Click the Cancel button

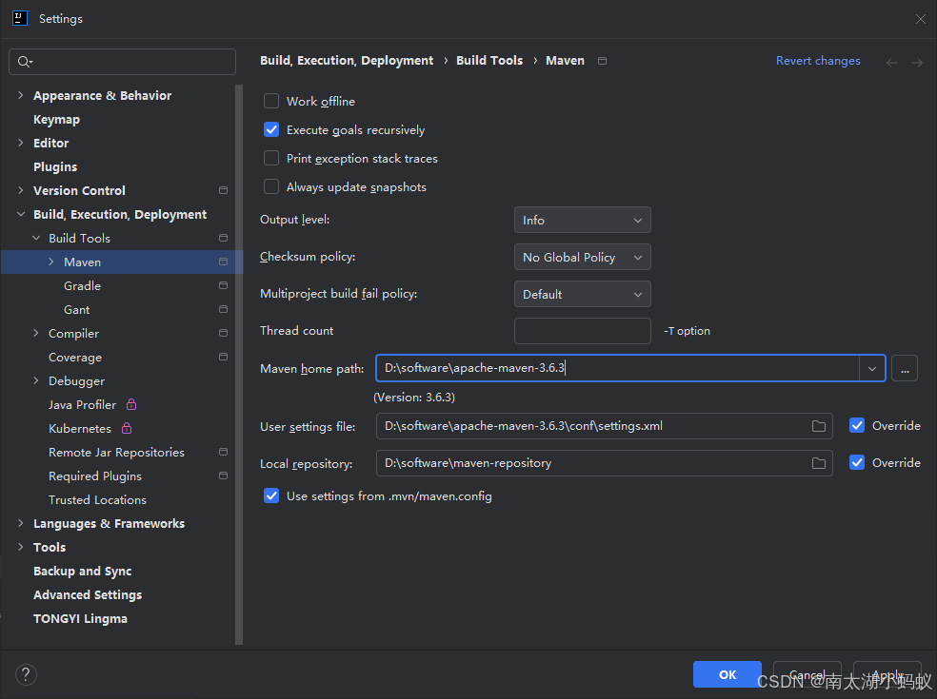pyautogui.click(x=807, y=674)
